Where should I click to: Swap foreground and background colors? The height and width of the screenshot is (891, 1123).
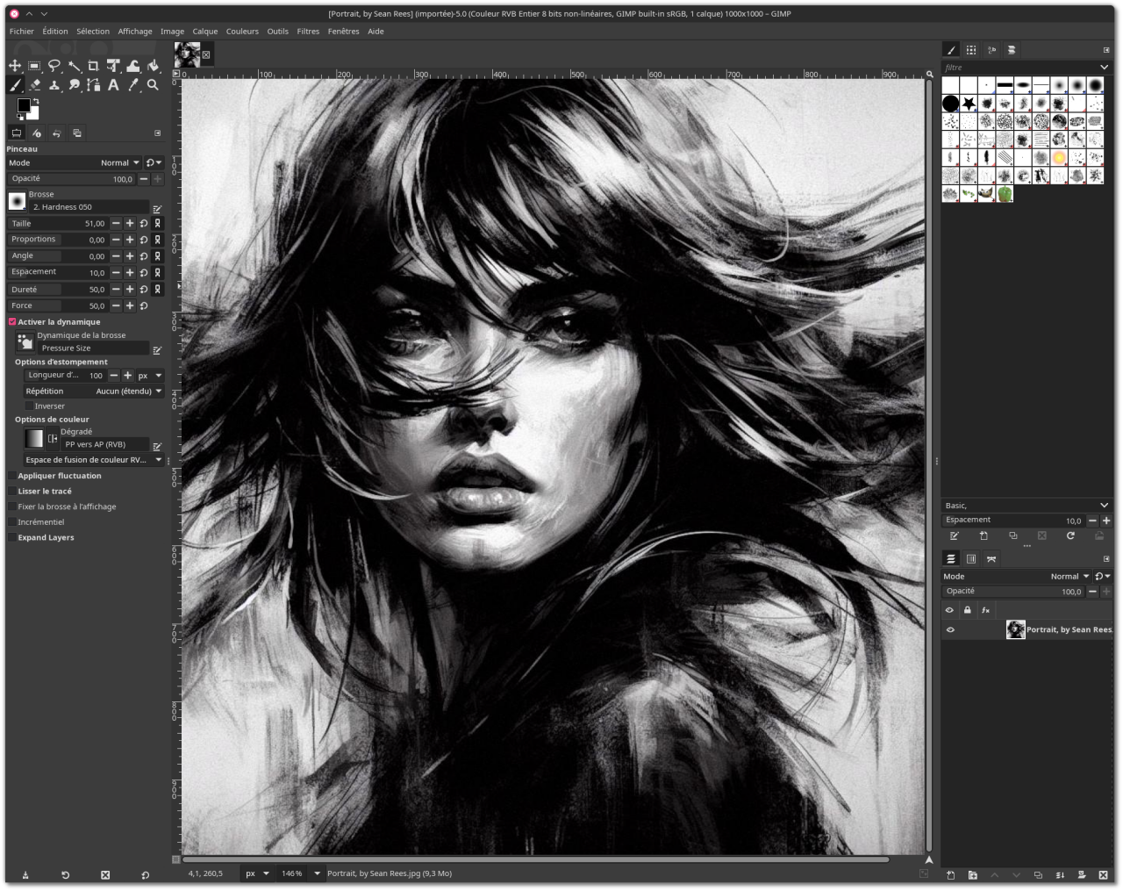click(x=36, y=101)
